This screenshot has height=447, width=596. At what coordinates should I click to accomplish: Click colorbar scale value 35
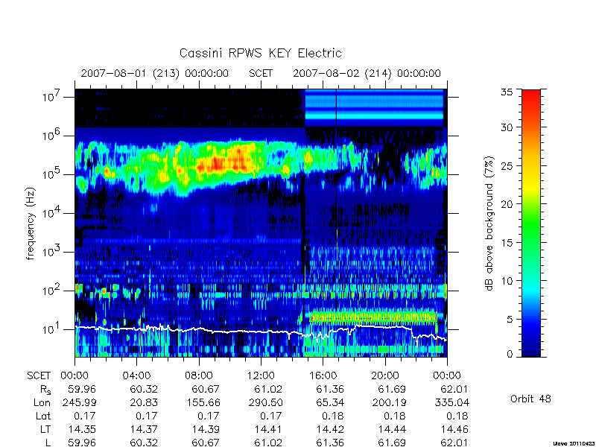point(507,92)
